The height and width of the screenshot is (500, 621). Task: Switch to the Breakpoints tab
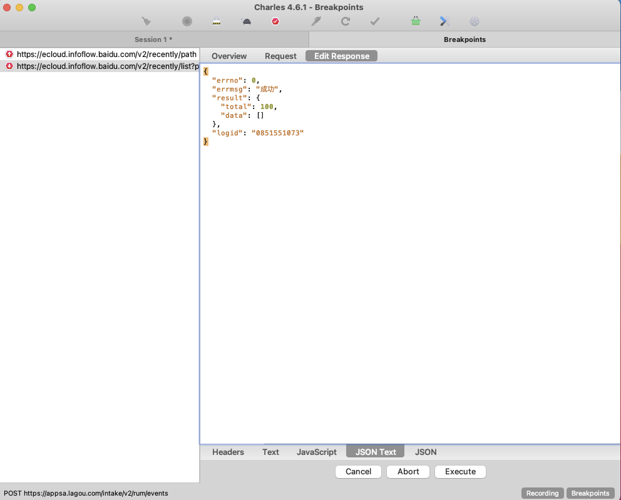[x=465, y=39]
